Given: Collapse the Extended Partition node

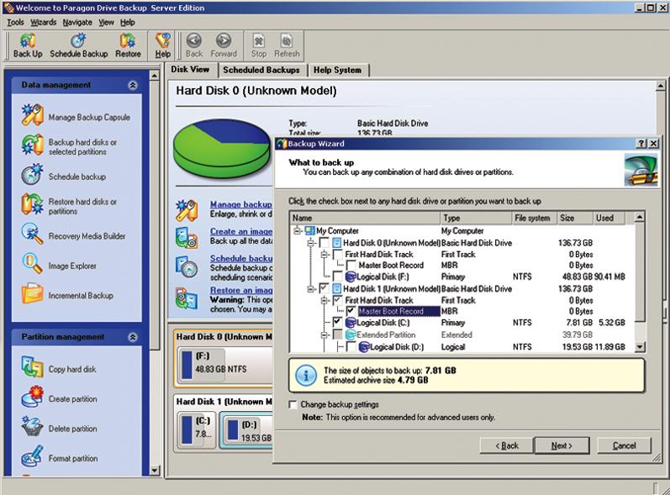Looking at the screenshot, I should 324,334.
